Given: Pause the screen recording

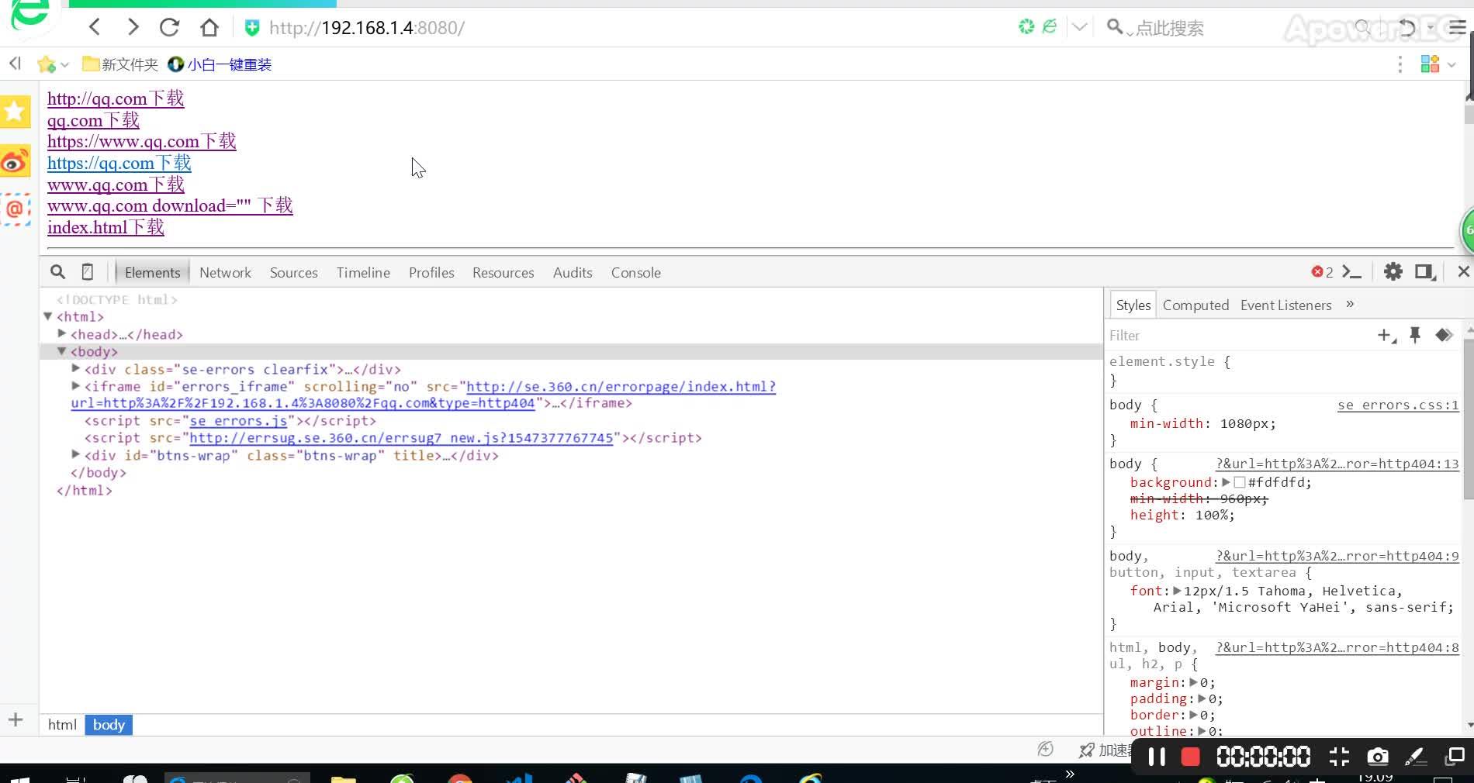Looking at the screenshot, I should (x=1157, y=757).
